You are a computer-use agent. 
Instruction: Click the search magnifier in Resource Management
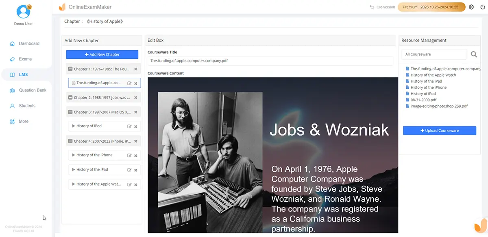pyautogui.click(x=474, y=54)
